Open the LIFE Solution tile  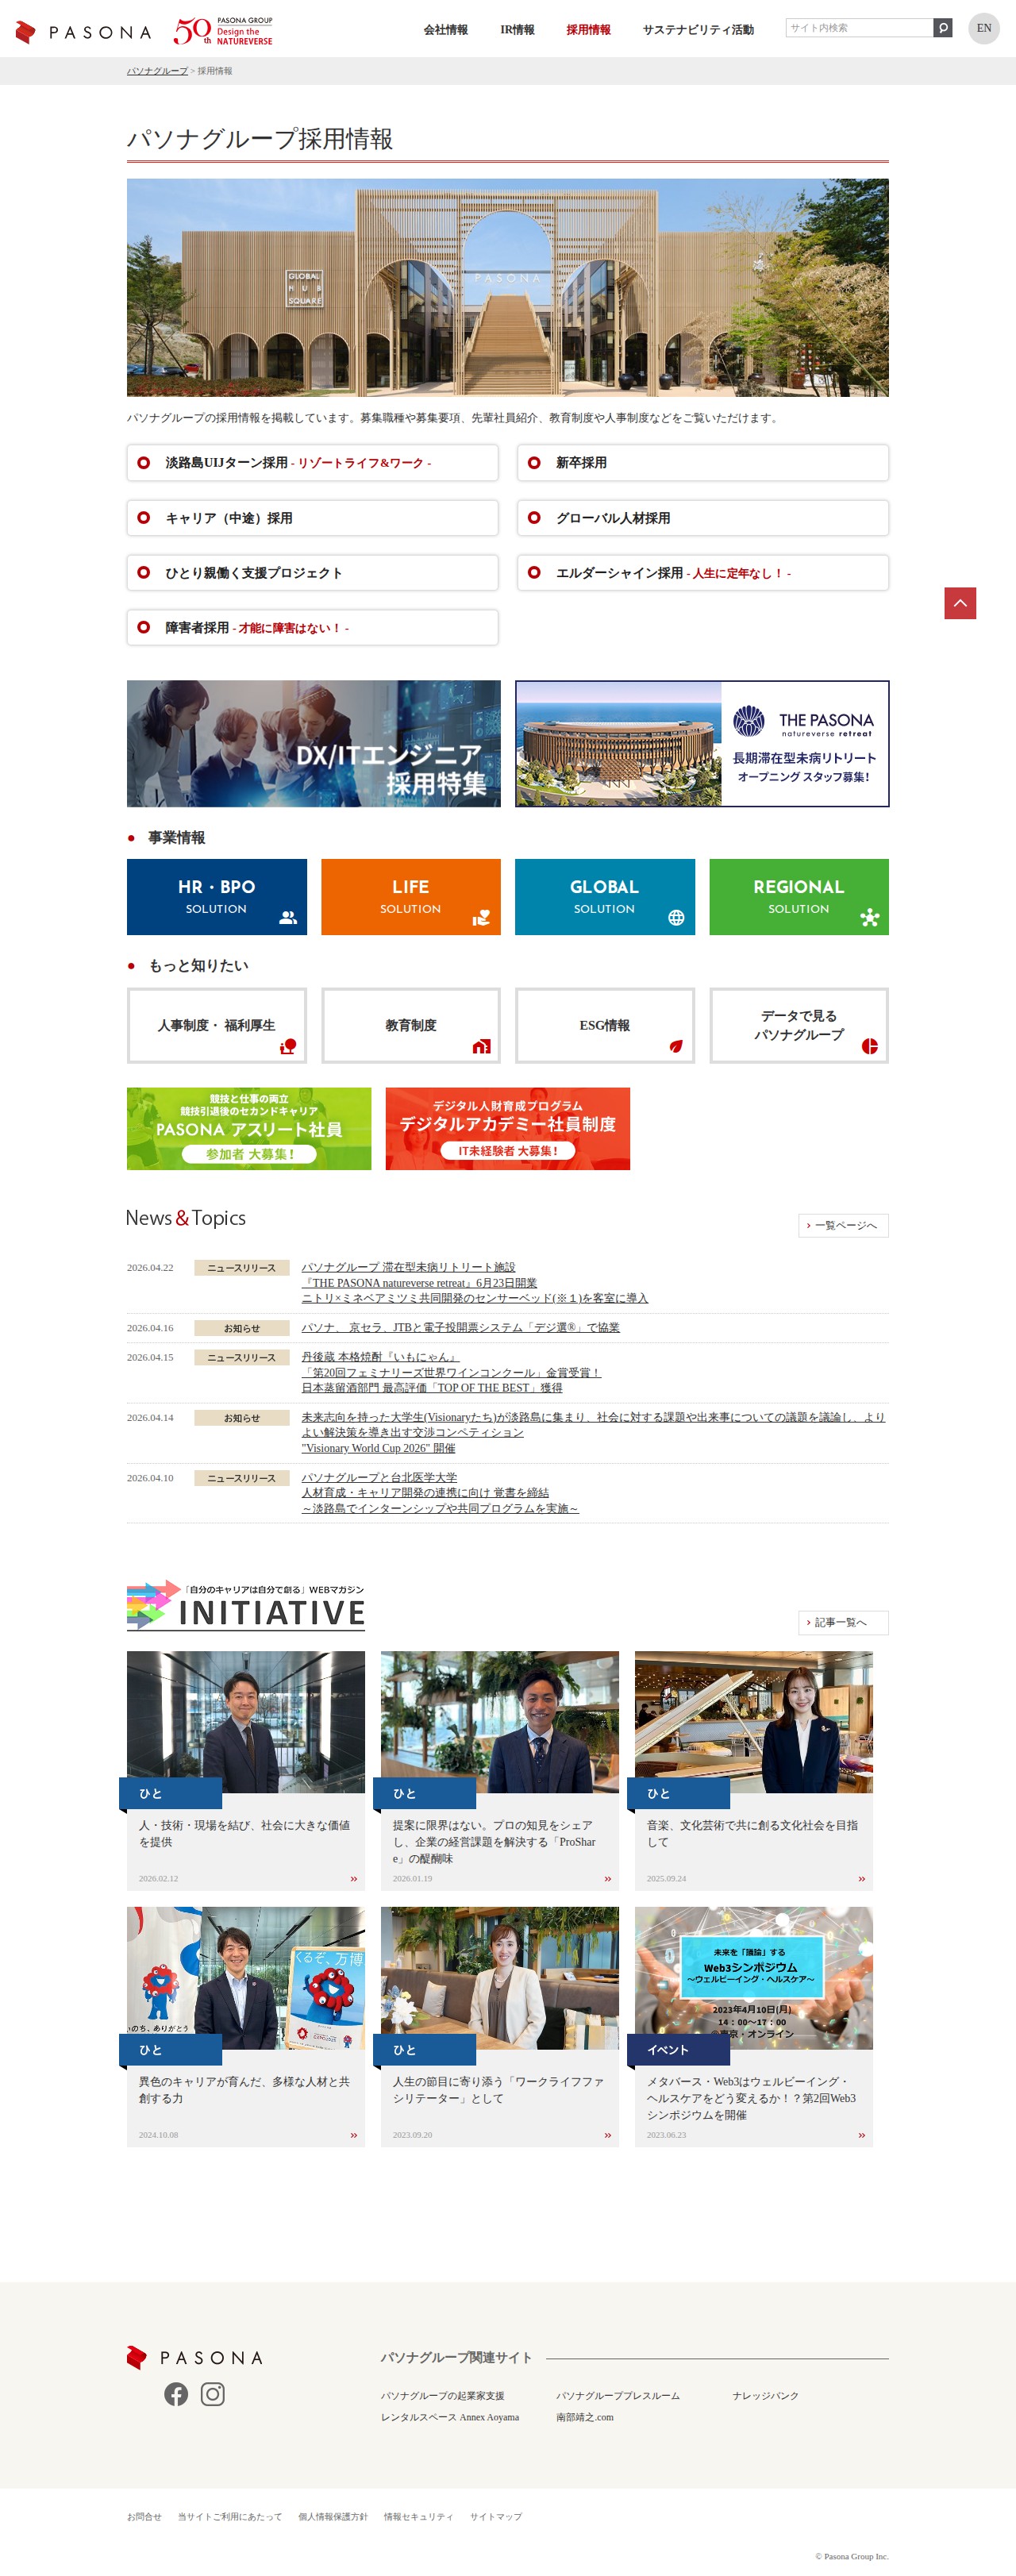411,897
